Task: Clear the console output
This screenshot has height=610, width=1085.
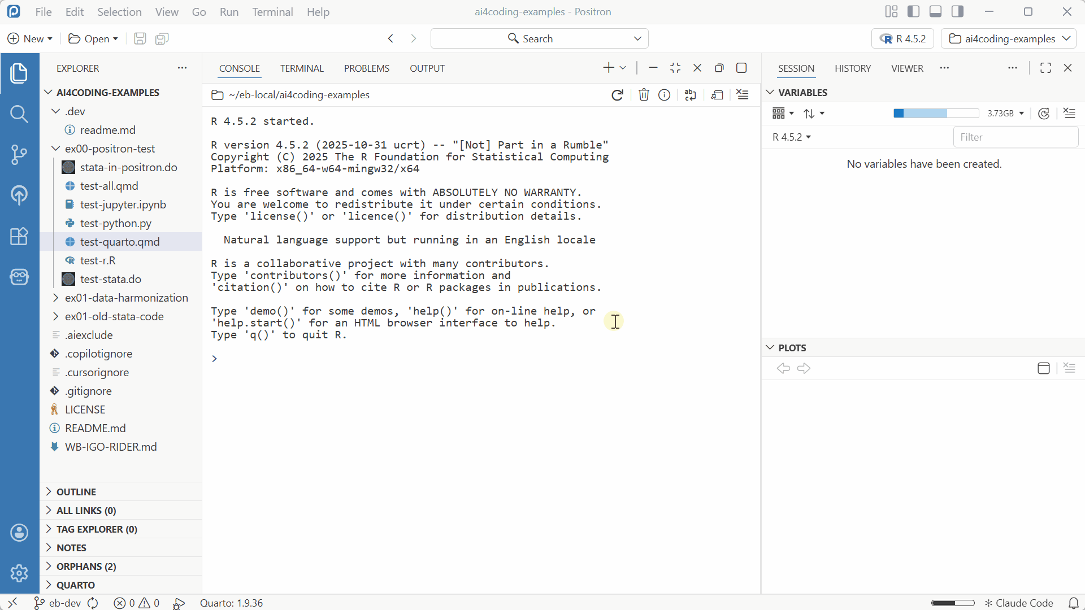Action: point(743,95)
